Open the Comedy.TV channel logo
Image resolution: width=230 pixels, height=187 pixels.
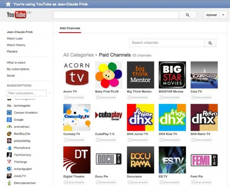pyautogui.click(x=77, y=117)
